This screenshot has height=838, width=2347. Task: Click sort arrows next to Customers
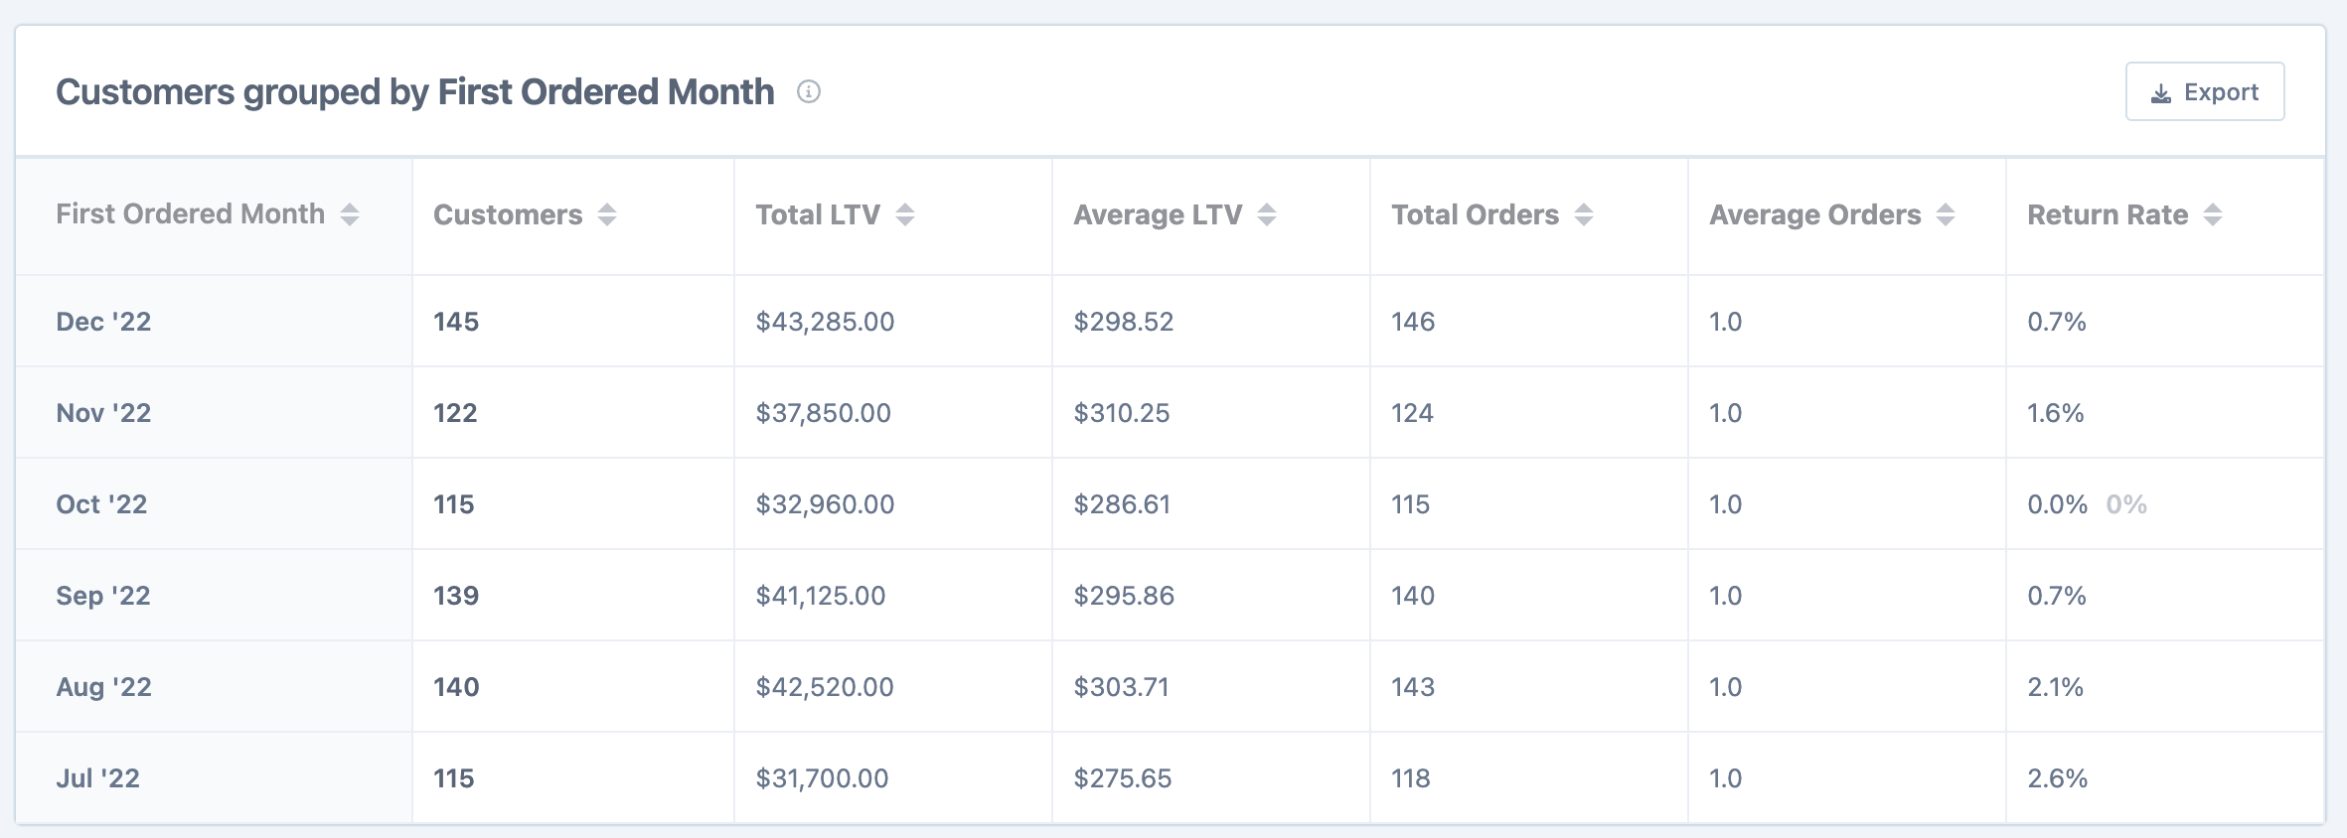click(x=607, y=214)
